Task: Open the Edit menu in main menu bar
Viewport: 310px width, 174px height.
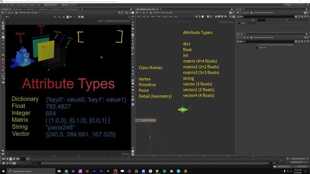Action: tap(7, 5)
